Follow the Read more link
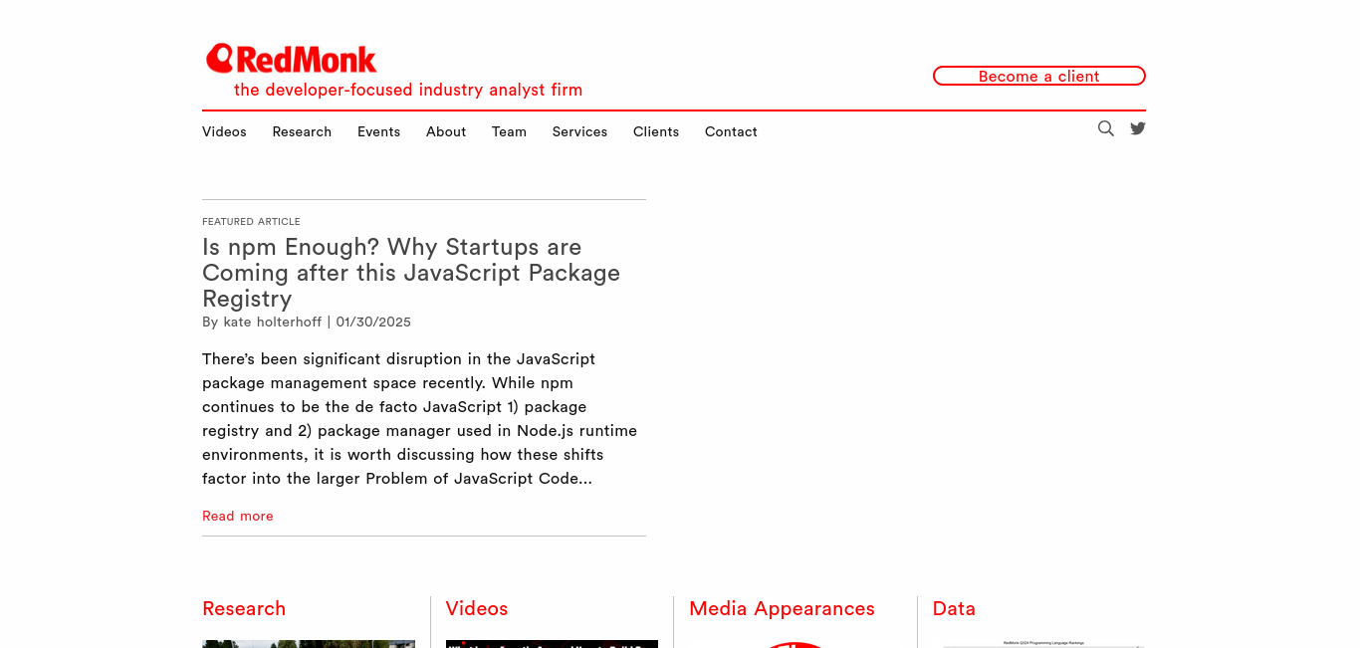 pos(238,516)
